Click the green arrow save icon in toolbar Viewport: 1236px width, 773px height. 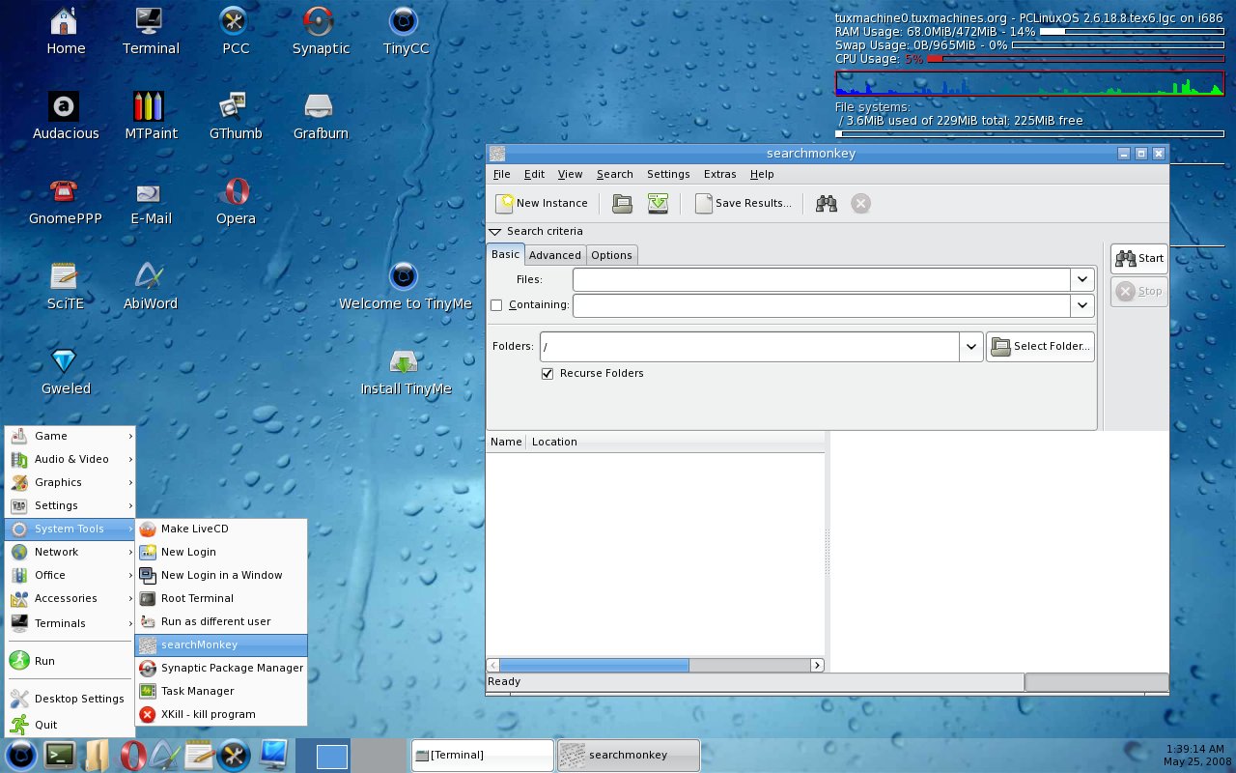pyautogui.click(x=659, y=203)
